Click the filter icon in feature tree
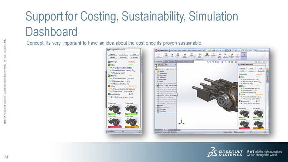Image resolution: width=288 pixels, height=162 pixels. (157, 67)
